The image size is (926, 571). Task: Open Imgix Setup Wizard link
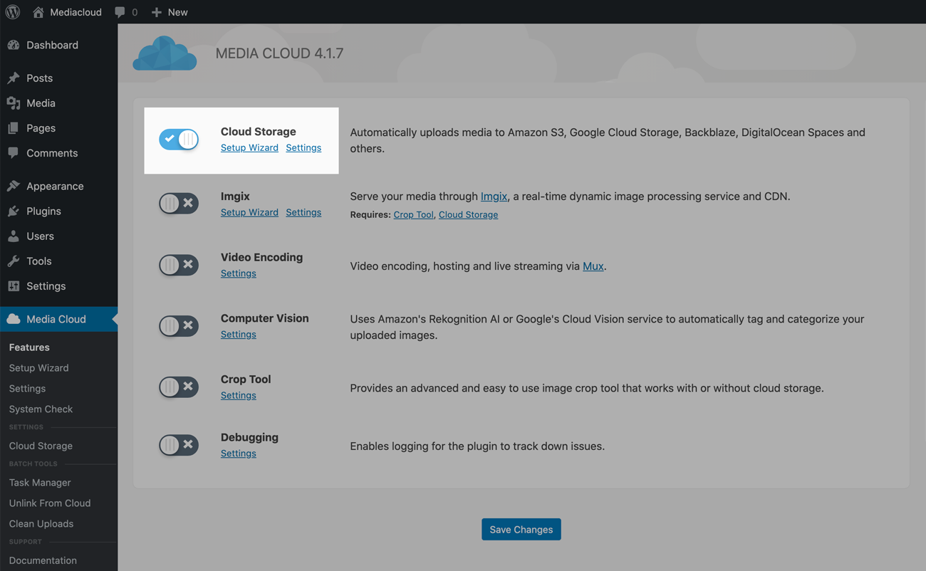[x=249, y=212]
